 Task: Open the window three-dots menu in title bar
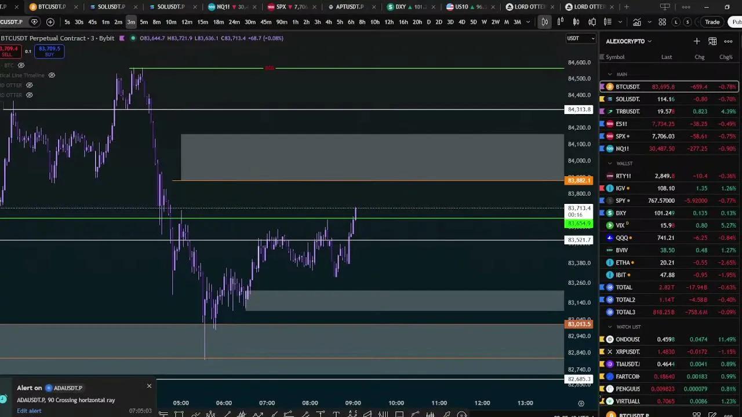click(x=686, y=7)
